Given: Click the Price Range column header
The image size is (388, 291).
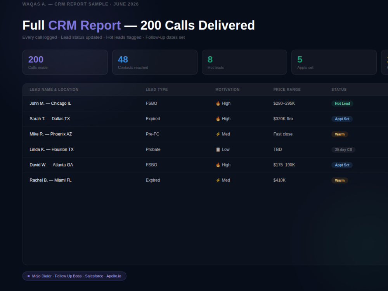Looking at the screenshot, I should pos(287,90).
